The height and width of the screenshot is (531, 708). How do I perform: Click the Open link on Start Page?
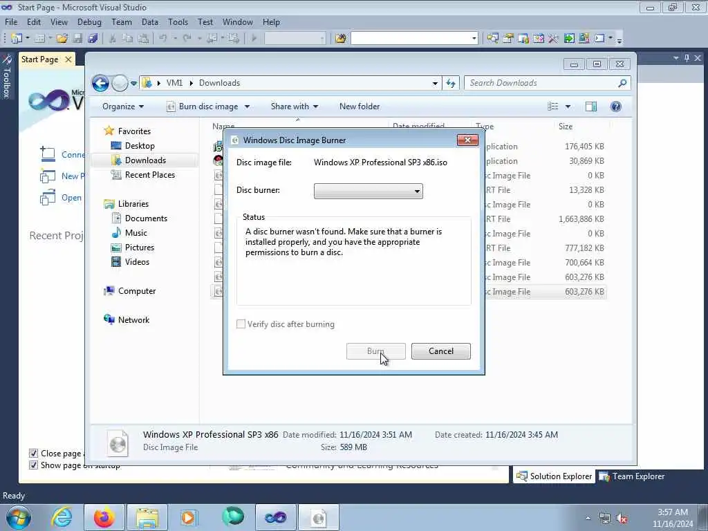(x=71, y=198)
